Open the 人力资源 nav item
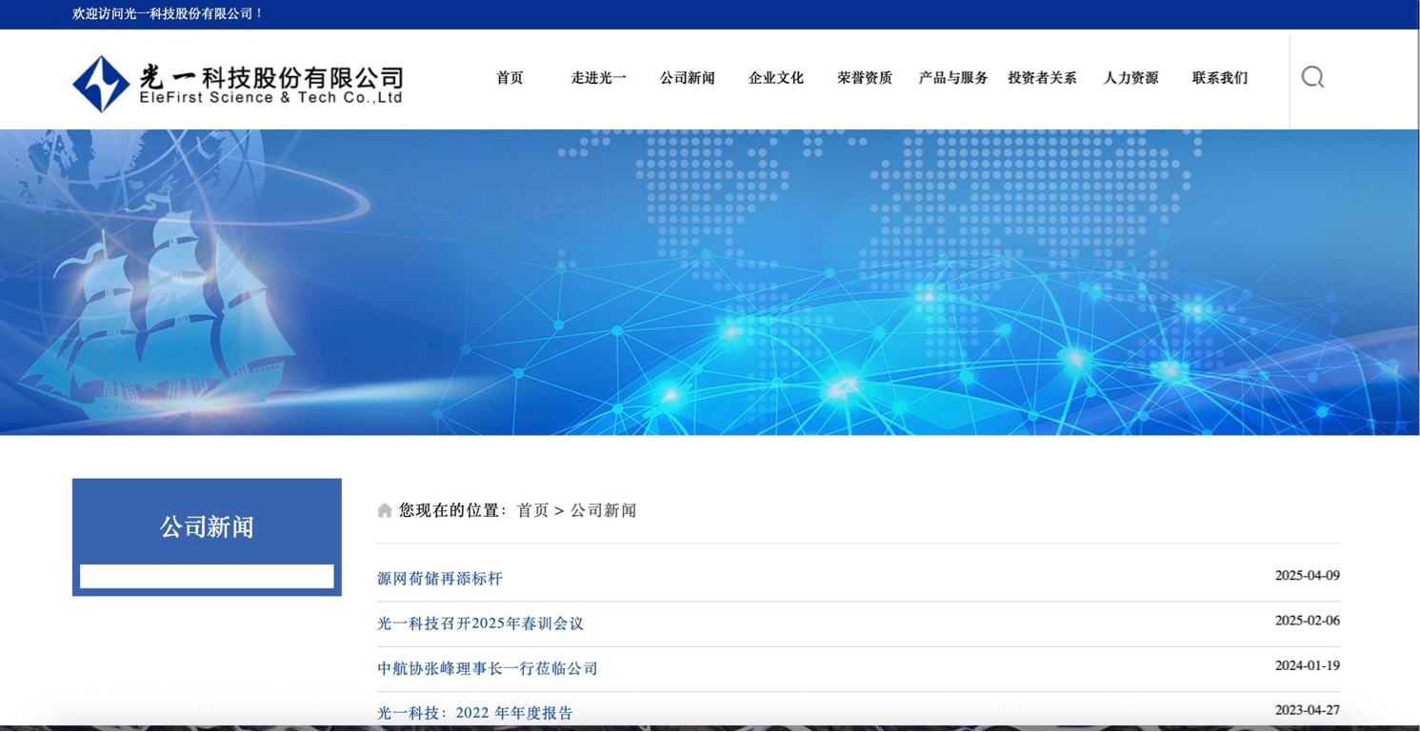This screenshot has width=1420, height=732. tap(1130, 78)
